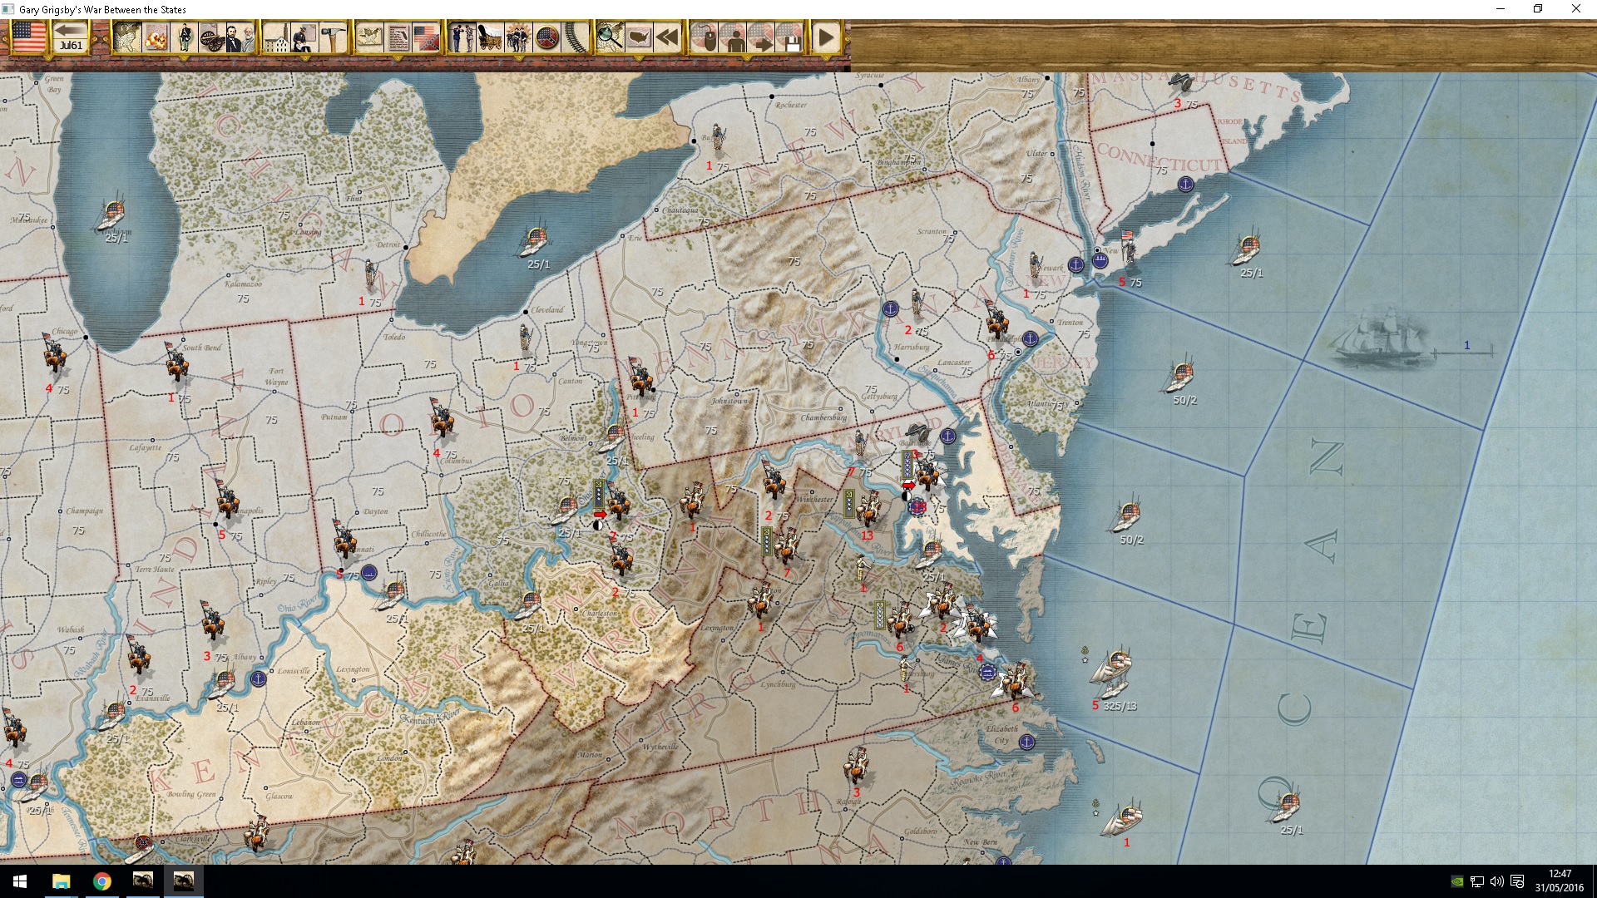Open the two generals leaders icon
Viewport: 1597px width, 898px height.
click(x=240, y=37)
